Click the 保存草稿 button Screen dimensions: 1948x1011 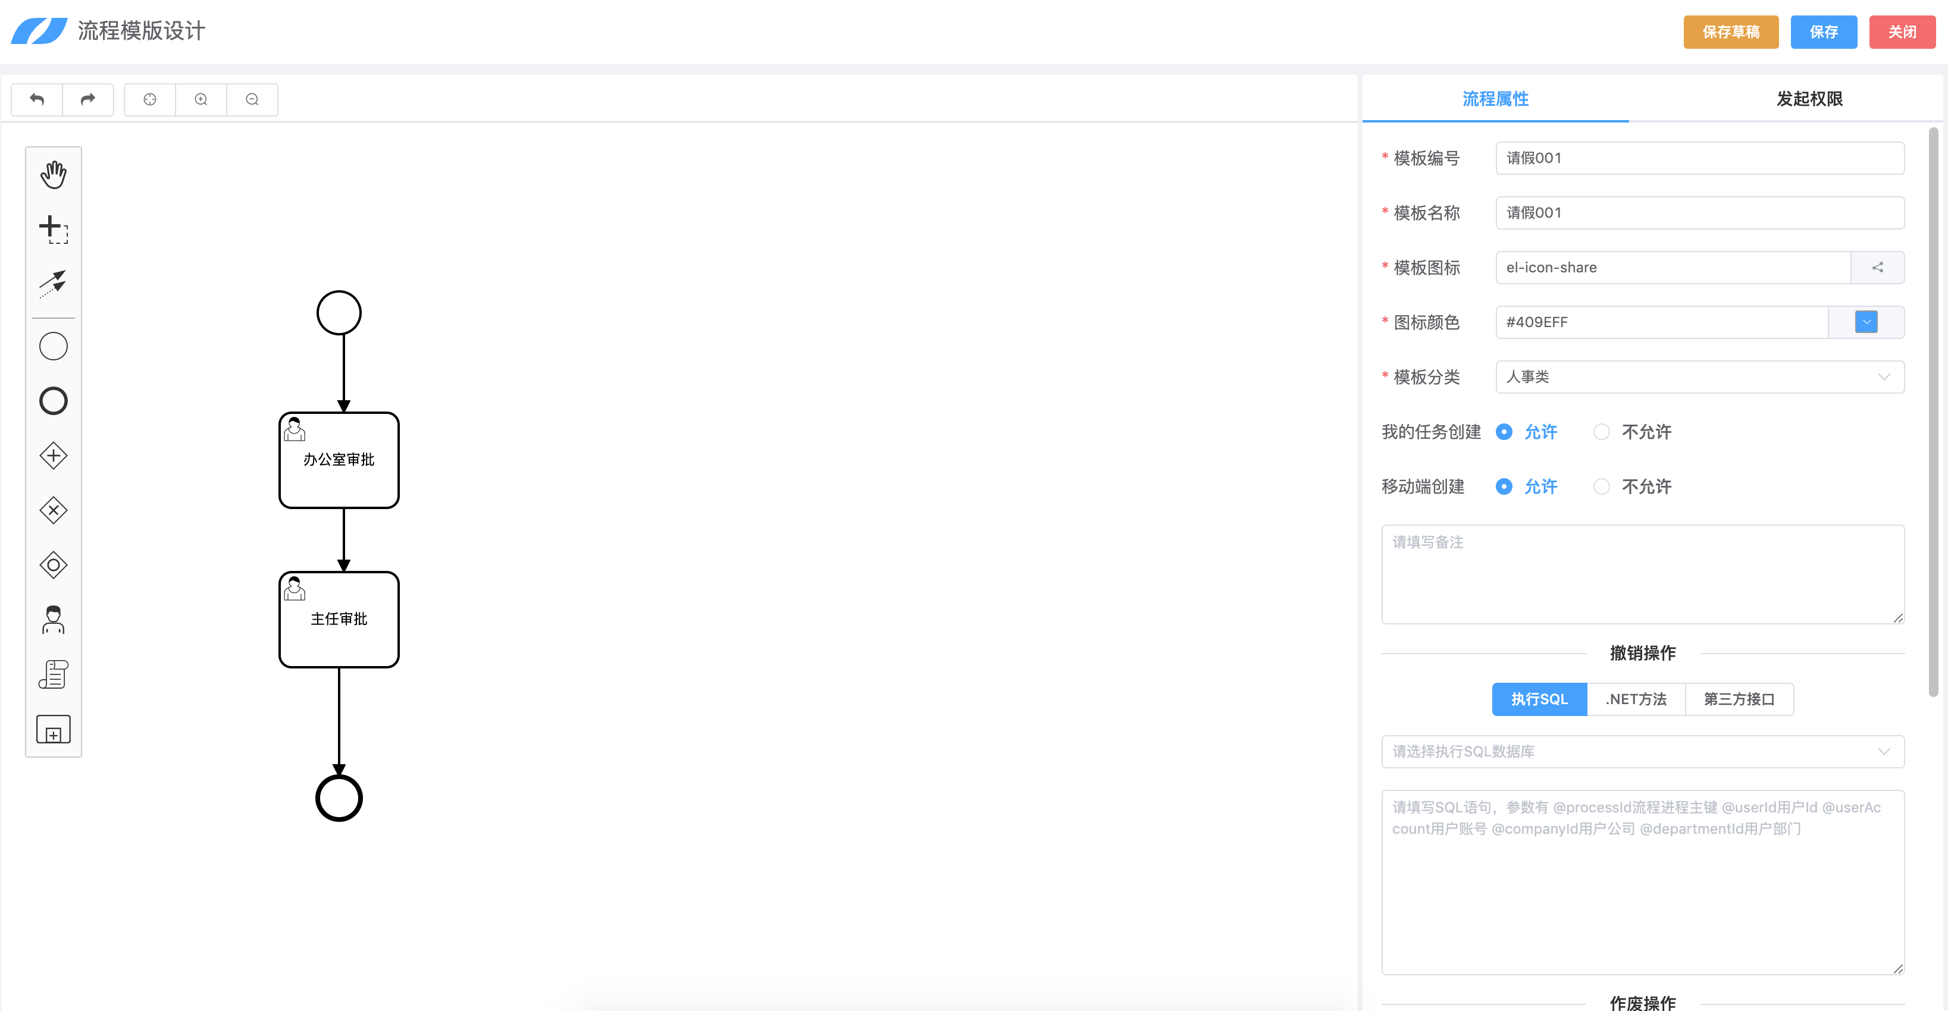1730,32
